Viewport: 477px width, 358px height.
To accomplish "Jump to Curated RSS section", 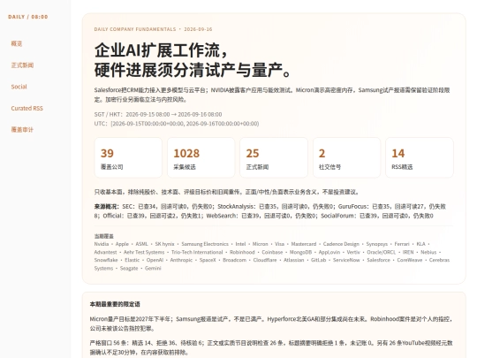I will [26, 108].
